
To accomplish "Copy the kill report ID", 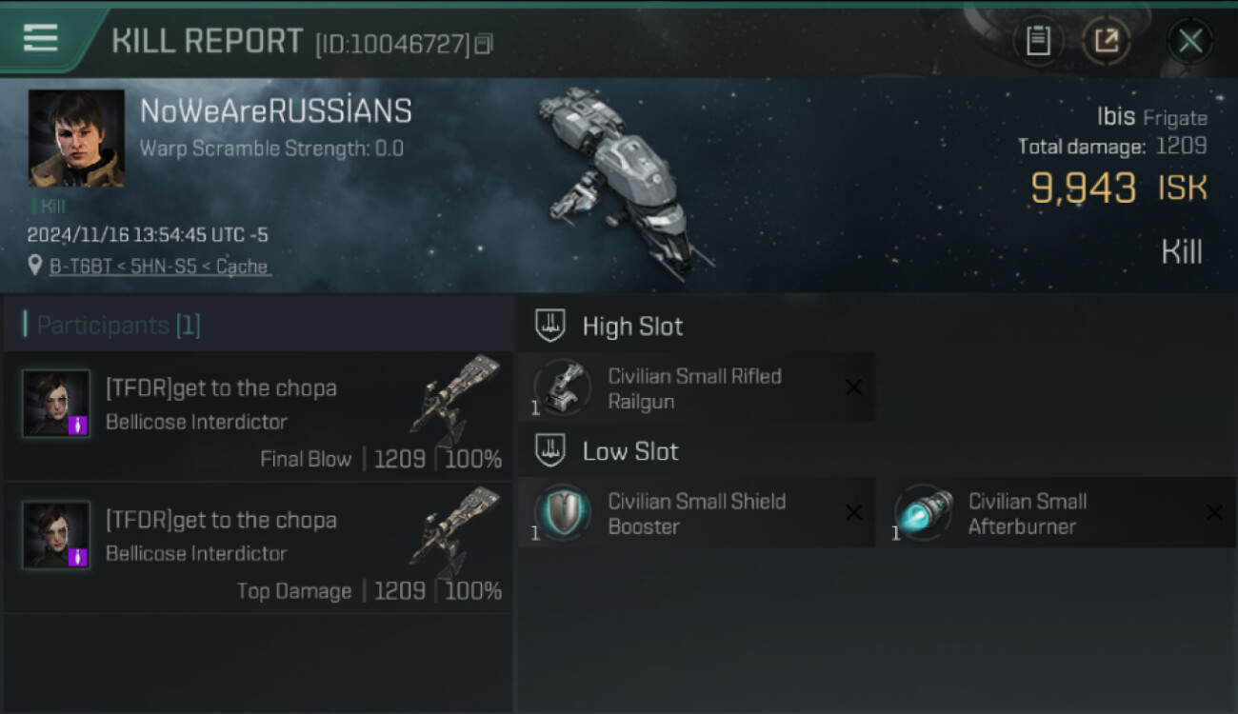I will (x=484, y=44).
